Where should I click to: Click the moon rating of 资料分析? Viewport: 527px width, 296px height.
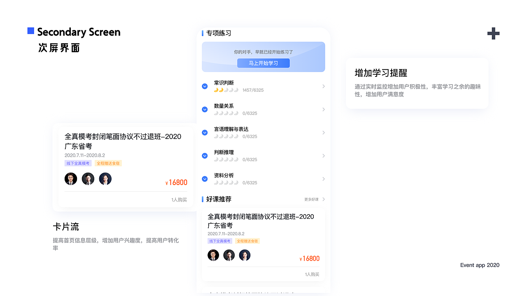coord(226,183)
